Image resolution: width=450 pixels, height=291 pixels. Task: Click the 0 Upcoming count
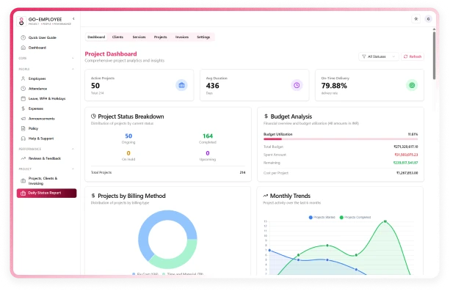[208, 153]
